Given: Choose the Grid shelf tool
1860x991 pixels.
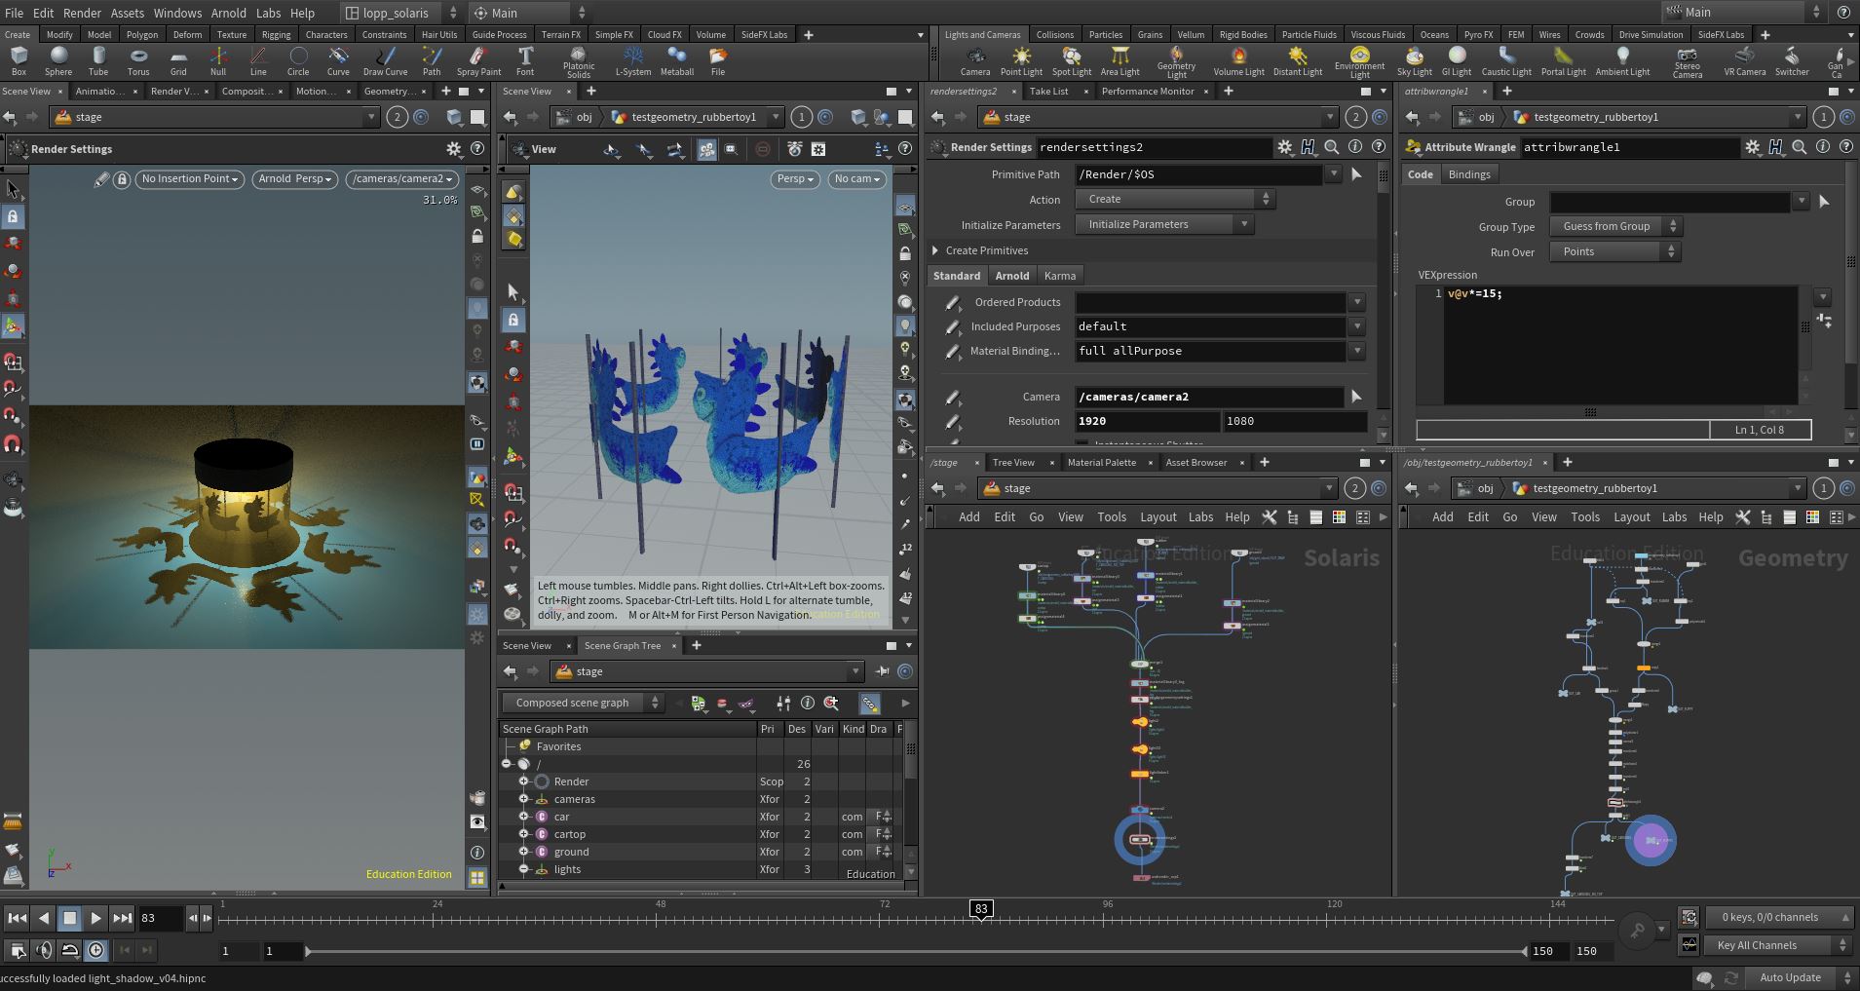Looking at the screenshot, I should (x=178, y=60).
